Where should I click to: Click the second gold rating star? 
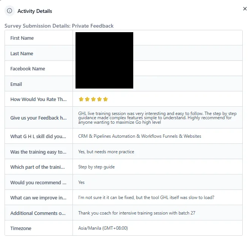(87, 99)
